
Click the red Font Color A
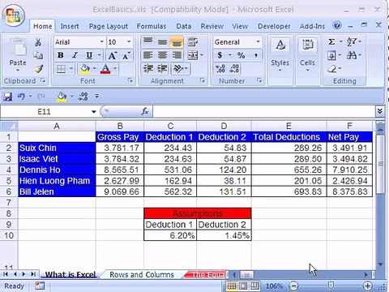click(x=105, y=69)
